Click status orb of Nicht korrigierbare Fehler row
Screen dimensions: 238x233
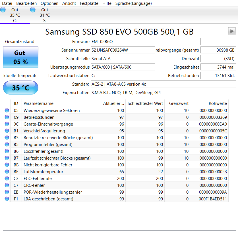[x=7, y=165]
